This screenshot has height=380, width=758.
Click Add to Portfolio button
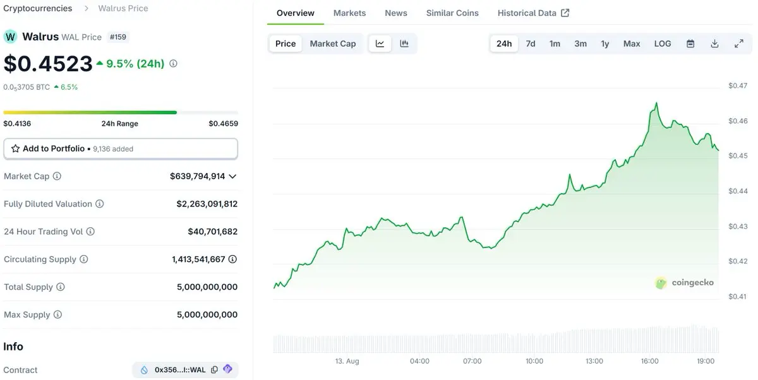[x=121, y=149]
